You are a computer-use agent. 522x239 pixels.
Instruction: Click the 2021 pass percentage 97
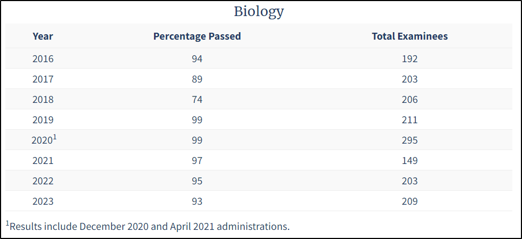[197, 161]
